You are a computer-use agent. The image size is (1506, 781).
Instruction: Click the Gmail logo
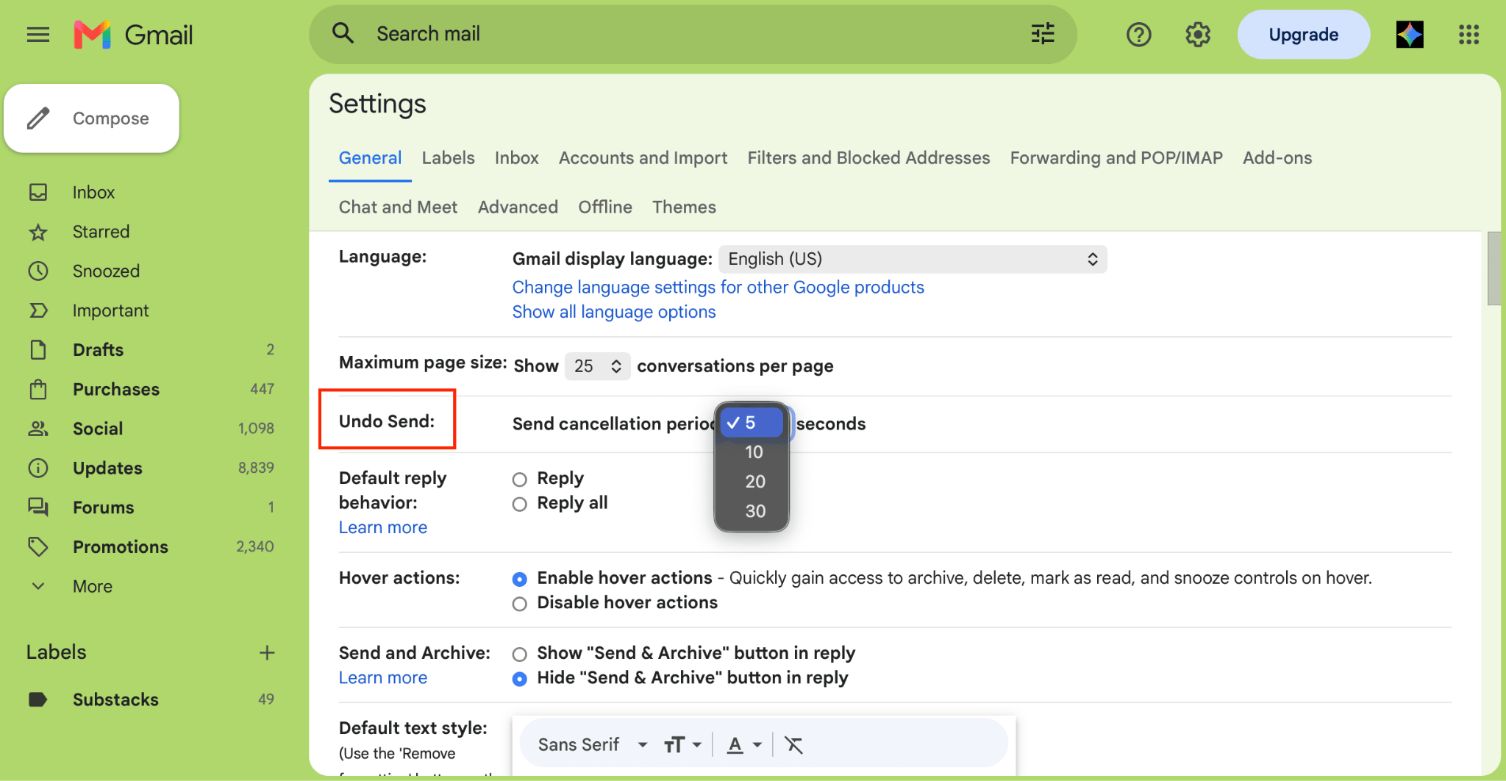[133, 35]
